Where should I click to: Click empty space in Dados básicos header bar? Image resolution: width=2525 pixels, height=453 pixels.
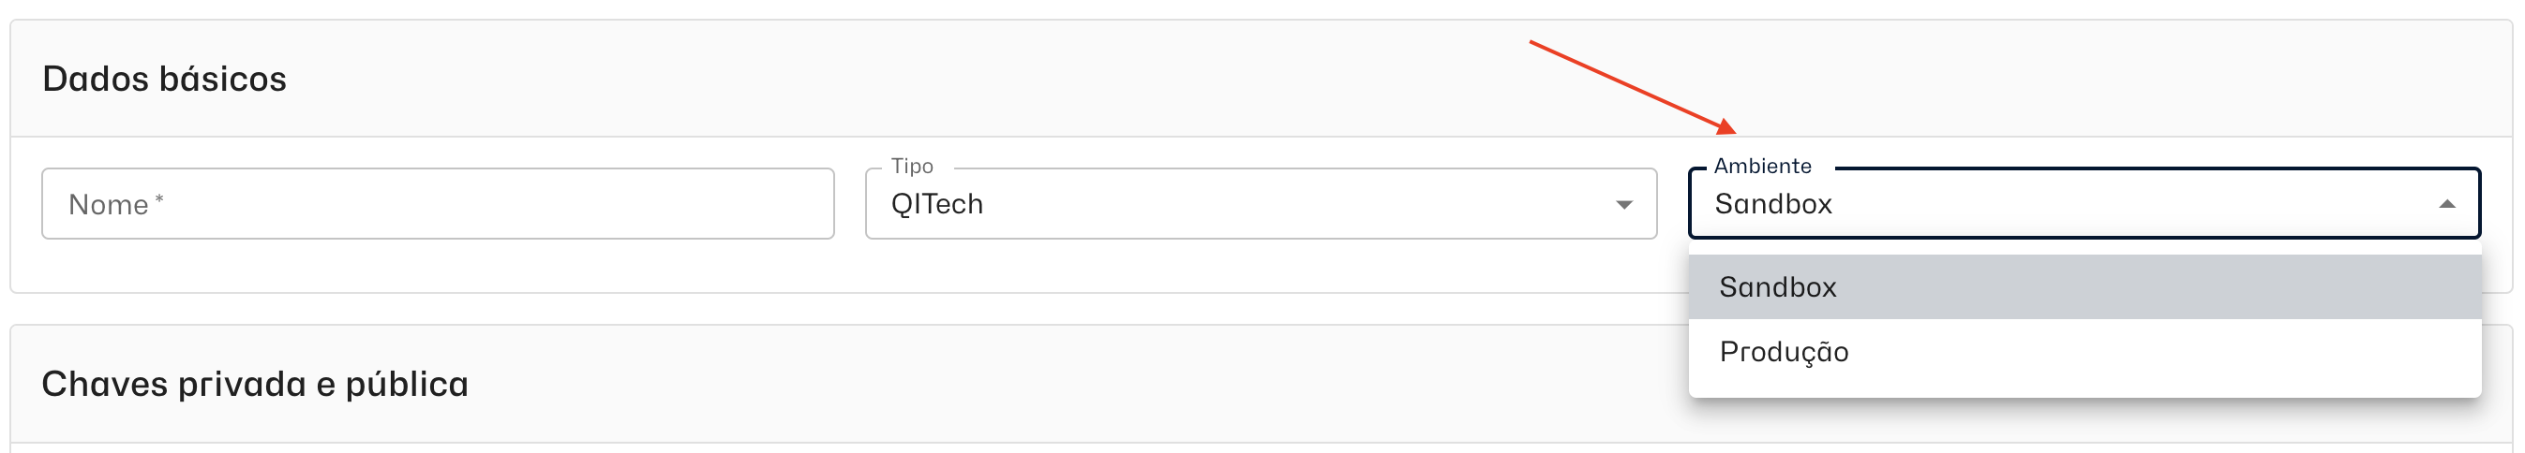(882, 79)
